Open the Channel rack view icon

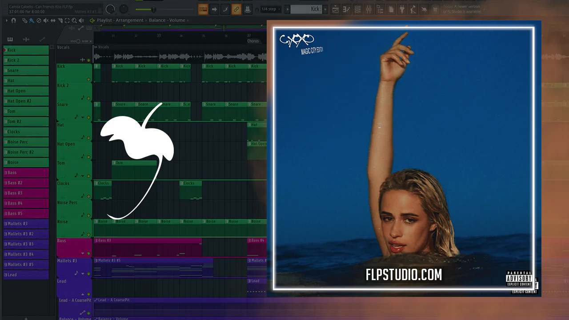tap(357, 9)
